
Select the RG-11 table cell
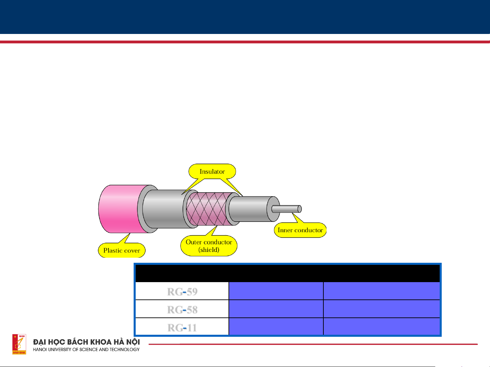(x=182, y=327)
